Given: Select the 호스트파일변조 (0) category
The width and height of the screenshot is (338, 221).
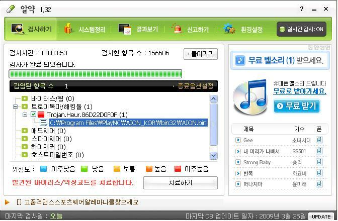Looking at the screenshot, I should click(x=57, y=155).
